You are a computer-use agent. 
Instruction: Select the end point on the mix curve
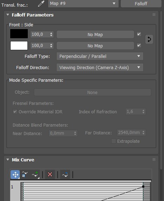(143, 187)
